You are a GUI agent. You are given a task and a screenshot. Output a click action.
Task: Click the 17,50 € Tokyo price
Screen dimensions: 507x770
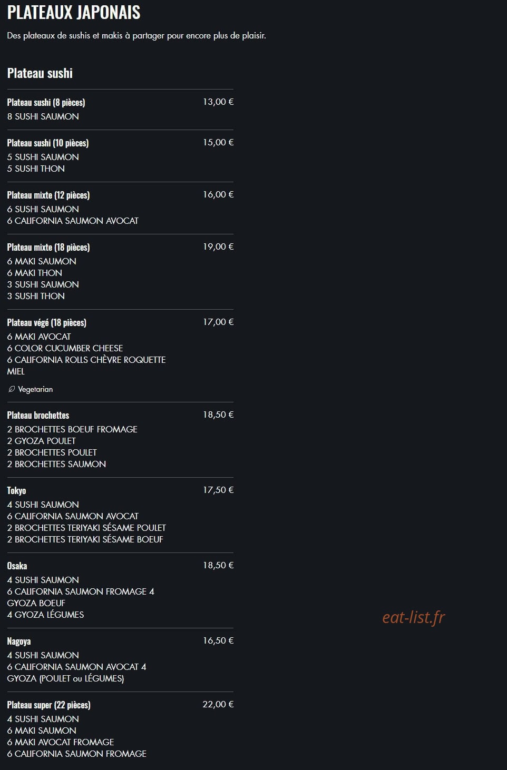pos(218,490)
